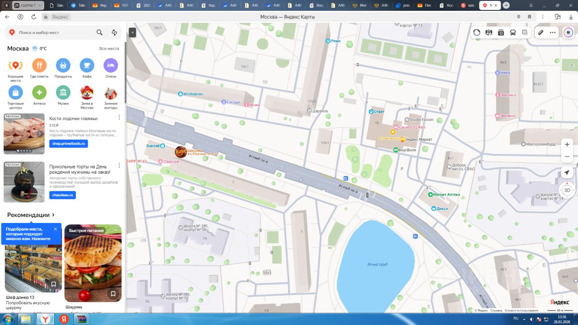
Task: Open street panoramas from the map toolbar
Action: pyautogui.click(x=489, y=32)
